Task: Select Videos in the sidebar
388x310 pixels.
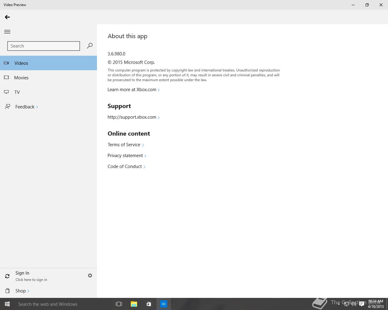Action: (48, 63)
